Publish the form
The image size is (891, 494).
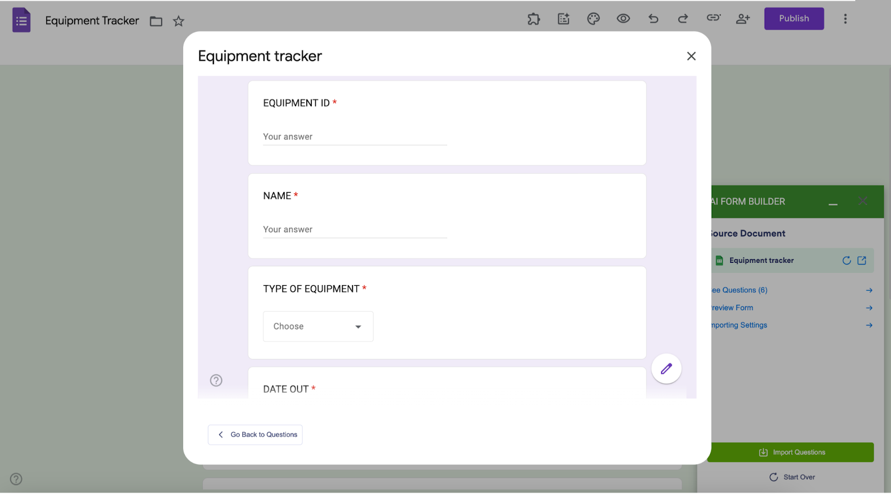point(794,18)
